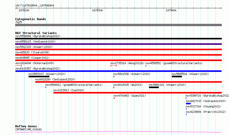Click the nsv5399720 (ByrskaBishop2022 label
Viewport: 229px width, 135px height.
click(207, 96)
